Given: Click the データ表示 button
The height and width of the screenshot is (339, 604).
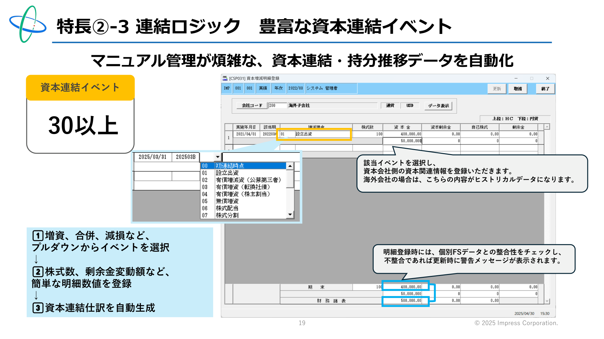Looking at the screenshot, I should (438, 106).
